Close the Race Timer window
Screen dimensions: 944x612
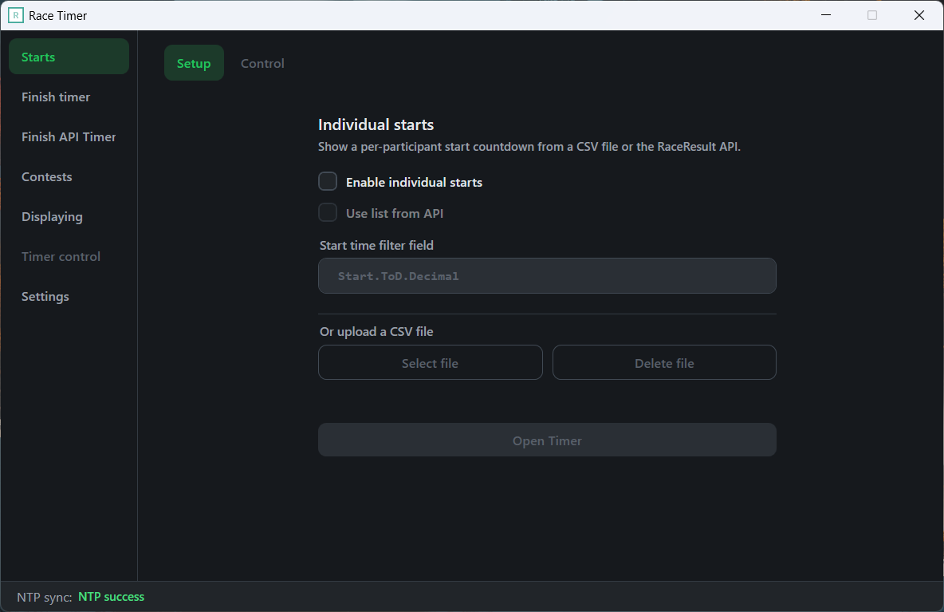pos(919,15)
